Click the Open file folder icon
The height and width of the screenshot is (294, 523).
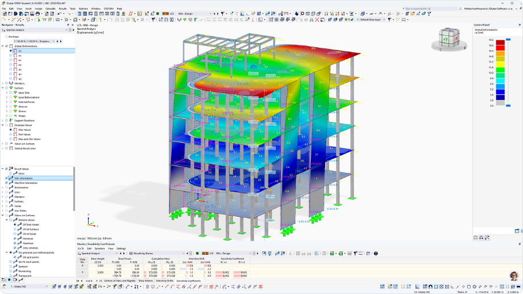click(10, 14)
